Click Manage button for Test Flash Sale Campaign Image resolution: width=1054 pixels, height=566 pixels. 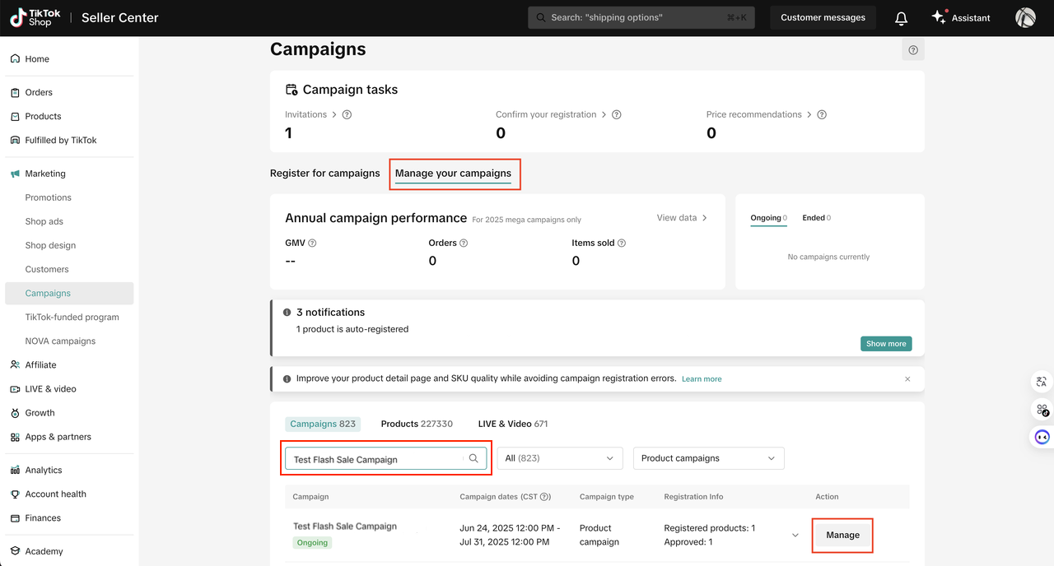(x=842, y=536)
